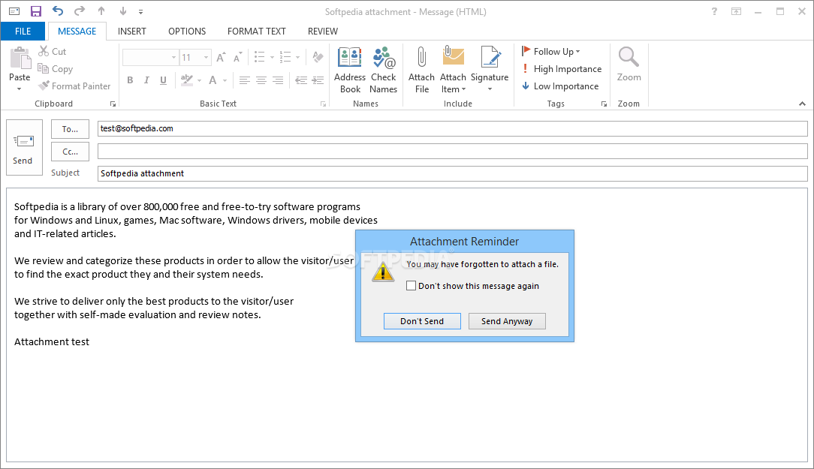Screen dimensions: 814x469
Task: Open the Follow Up flag menu
Action: pyautogui.click(x=551, y=51)
